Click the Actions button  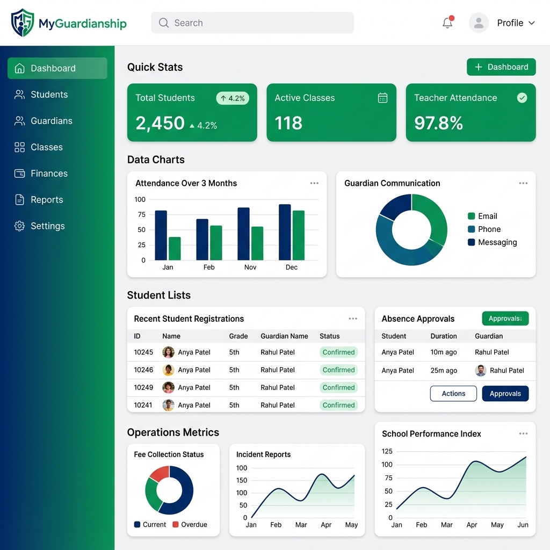(x=453, y=394)
